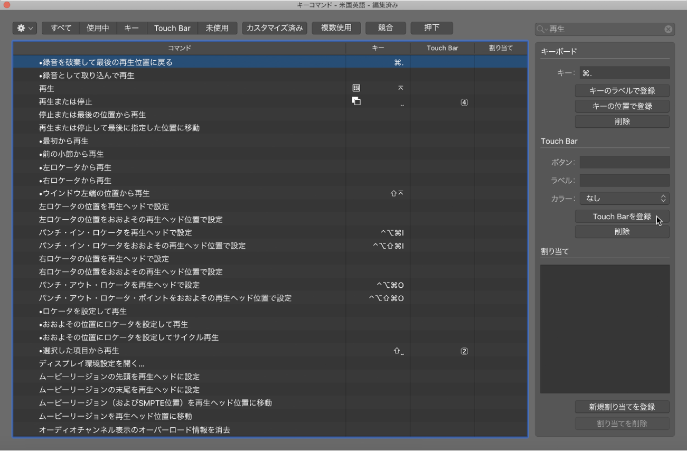
Task: Click the 再生 search field
Action: pos(605,29)
